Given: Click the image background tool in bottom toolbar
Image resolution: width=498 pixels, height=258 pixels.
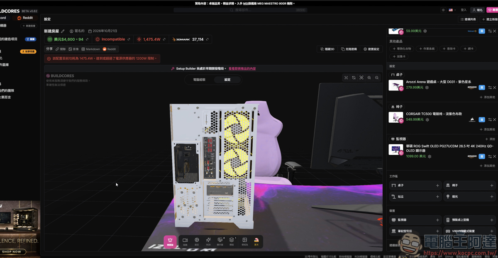Looking at the screenshot, I should 245,241.
